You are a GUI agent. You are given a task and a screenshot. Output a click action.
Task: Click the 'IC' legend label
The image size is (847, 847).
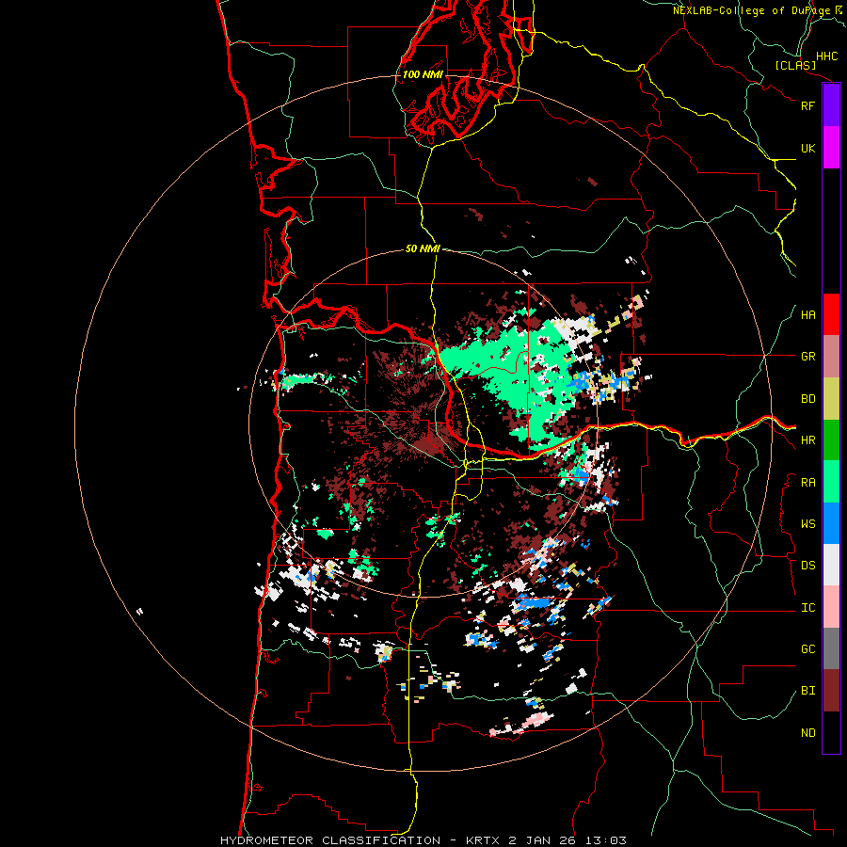tap(807, 608)
